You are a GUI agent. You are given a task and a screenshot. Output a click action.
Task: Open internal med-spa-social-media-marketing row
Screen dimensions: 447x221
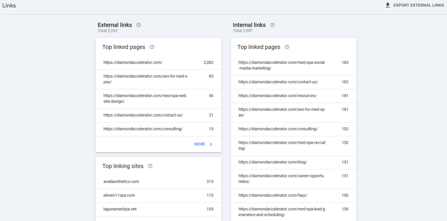point(294,66)
